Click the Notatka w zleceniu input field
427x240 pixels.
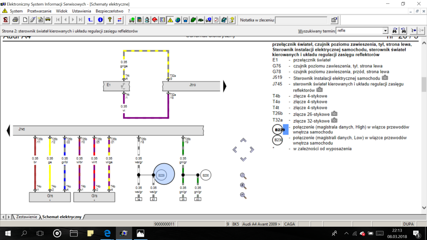click(301, 20)
